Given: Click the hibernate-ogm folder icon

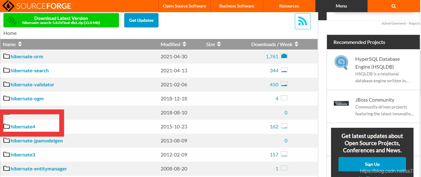Looking at the screenshot, I should [x=7, y=98].
